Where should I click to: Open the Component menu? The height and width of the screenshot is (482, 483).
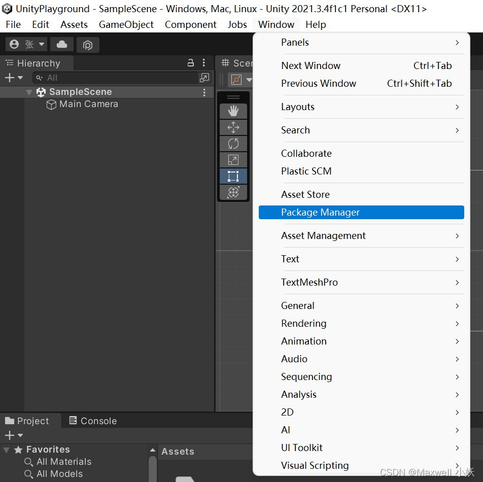point(191,25)
